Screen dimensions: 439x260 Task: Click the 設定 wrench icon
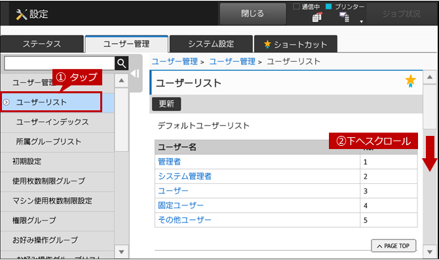pyautogui.click(x=21, y=14)
